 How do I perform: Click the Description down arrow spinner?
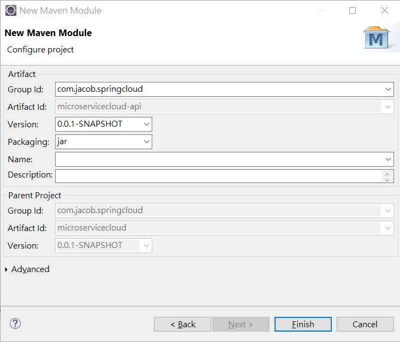click(x=387, y=180)
